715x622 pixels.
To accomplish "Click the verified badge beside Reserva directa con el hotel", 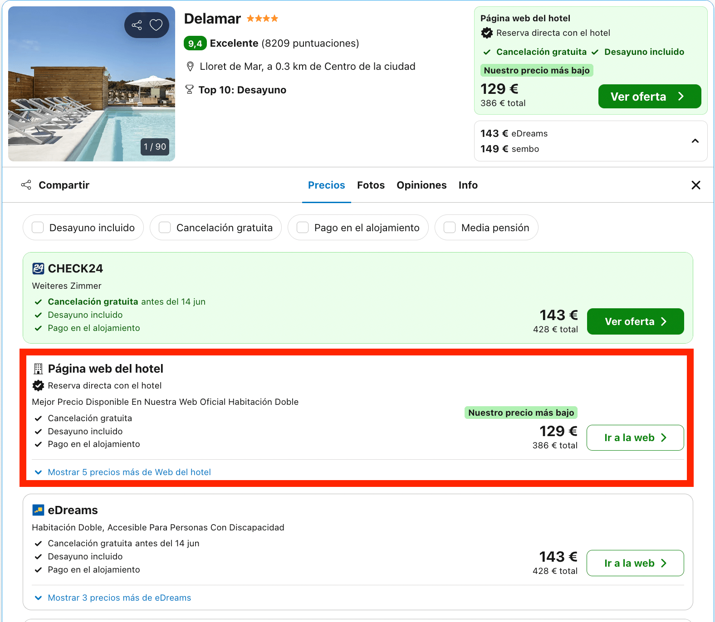I will (x=38, y=386).
